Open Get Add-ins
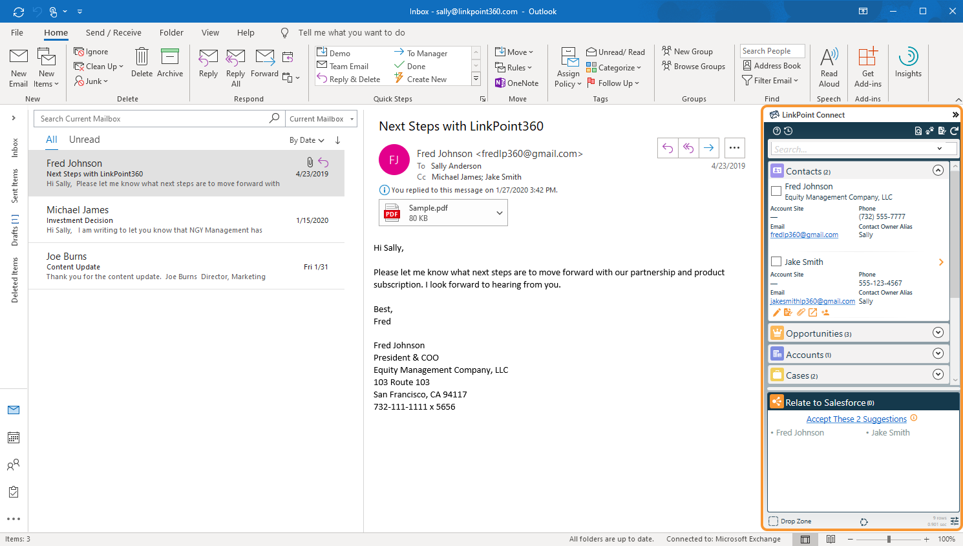 tap(868, 68)
